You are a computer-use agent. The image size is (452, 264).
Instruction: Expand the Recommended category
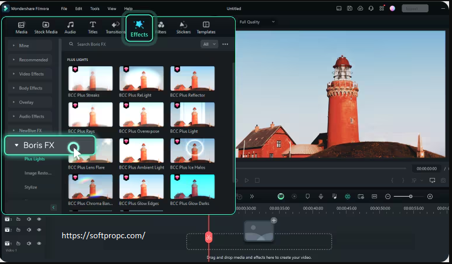pos(30,60)
